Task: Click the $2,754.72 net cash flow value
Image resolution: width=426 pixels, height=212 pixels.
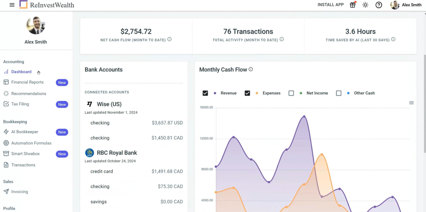Action: (x=136, y=31)
